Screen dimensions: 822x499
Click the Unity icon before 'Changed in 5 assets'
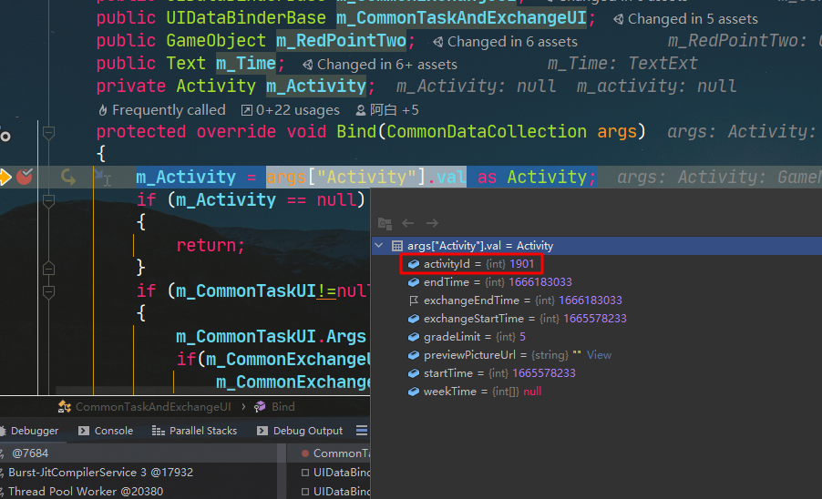[x=619, y=19]
